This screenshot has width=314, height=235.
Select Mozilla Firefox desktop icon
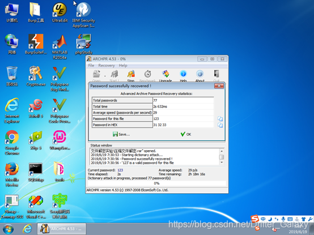[12, 174]
